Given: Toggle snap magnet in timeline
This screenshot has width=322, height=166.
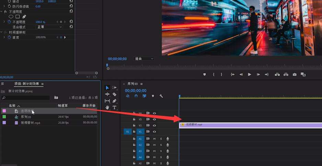Looking at the screenshot, I should coord(136,96).
